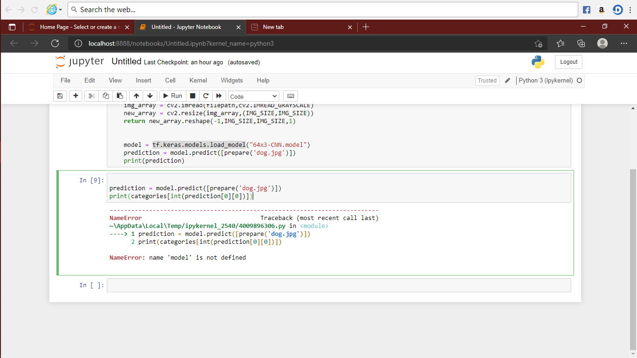Move the selected cell down

click(x=150, y=96)
